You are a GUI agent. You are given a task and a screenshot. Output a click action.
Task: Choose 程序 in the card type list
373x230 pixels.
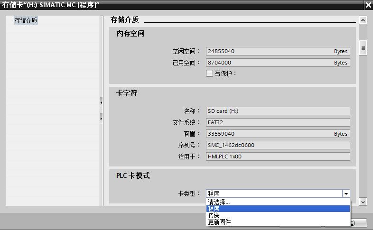[x=278, y=209]
